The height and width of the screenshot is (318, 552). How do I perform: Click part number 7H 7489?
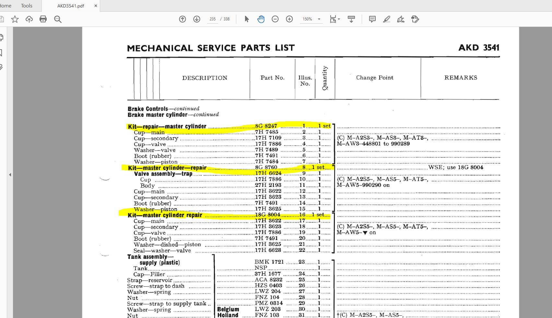(x=267, y=150)
